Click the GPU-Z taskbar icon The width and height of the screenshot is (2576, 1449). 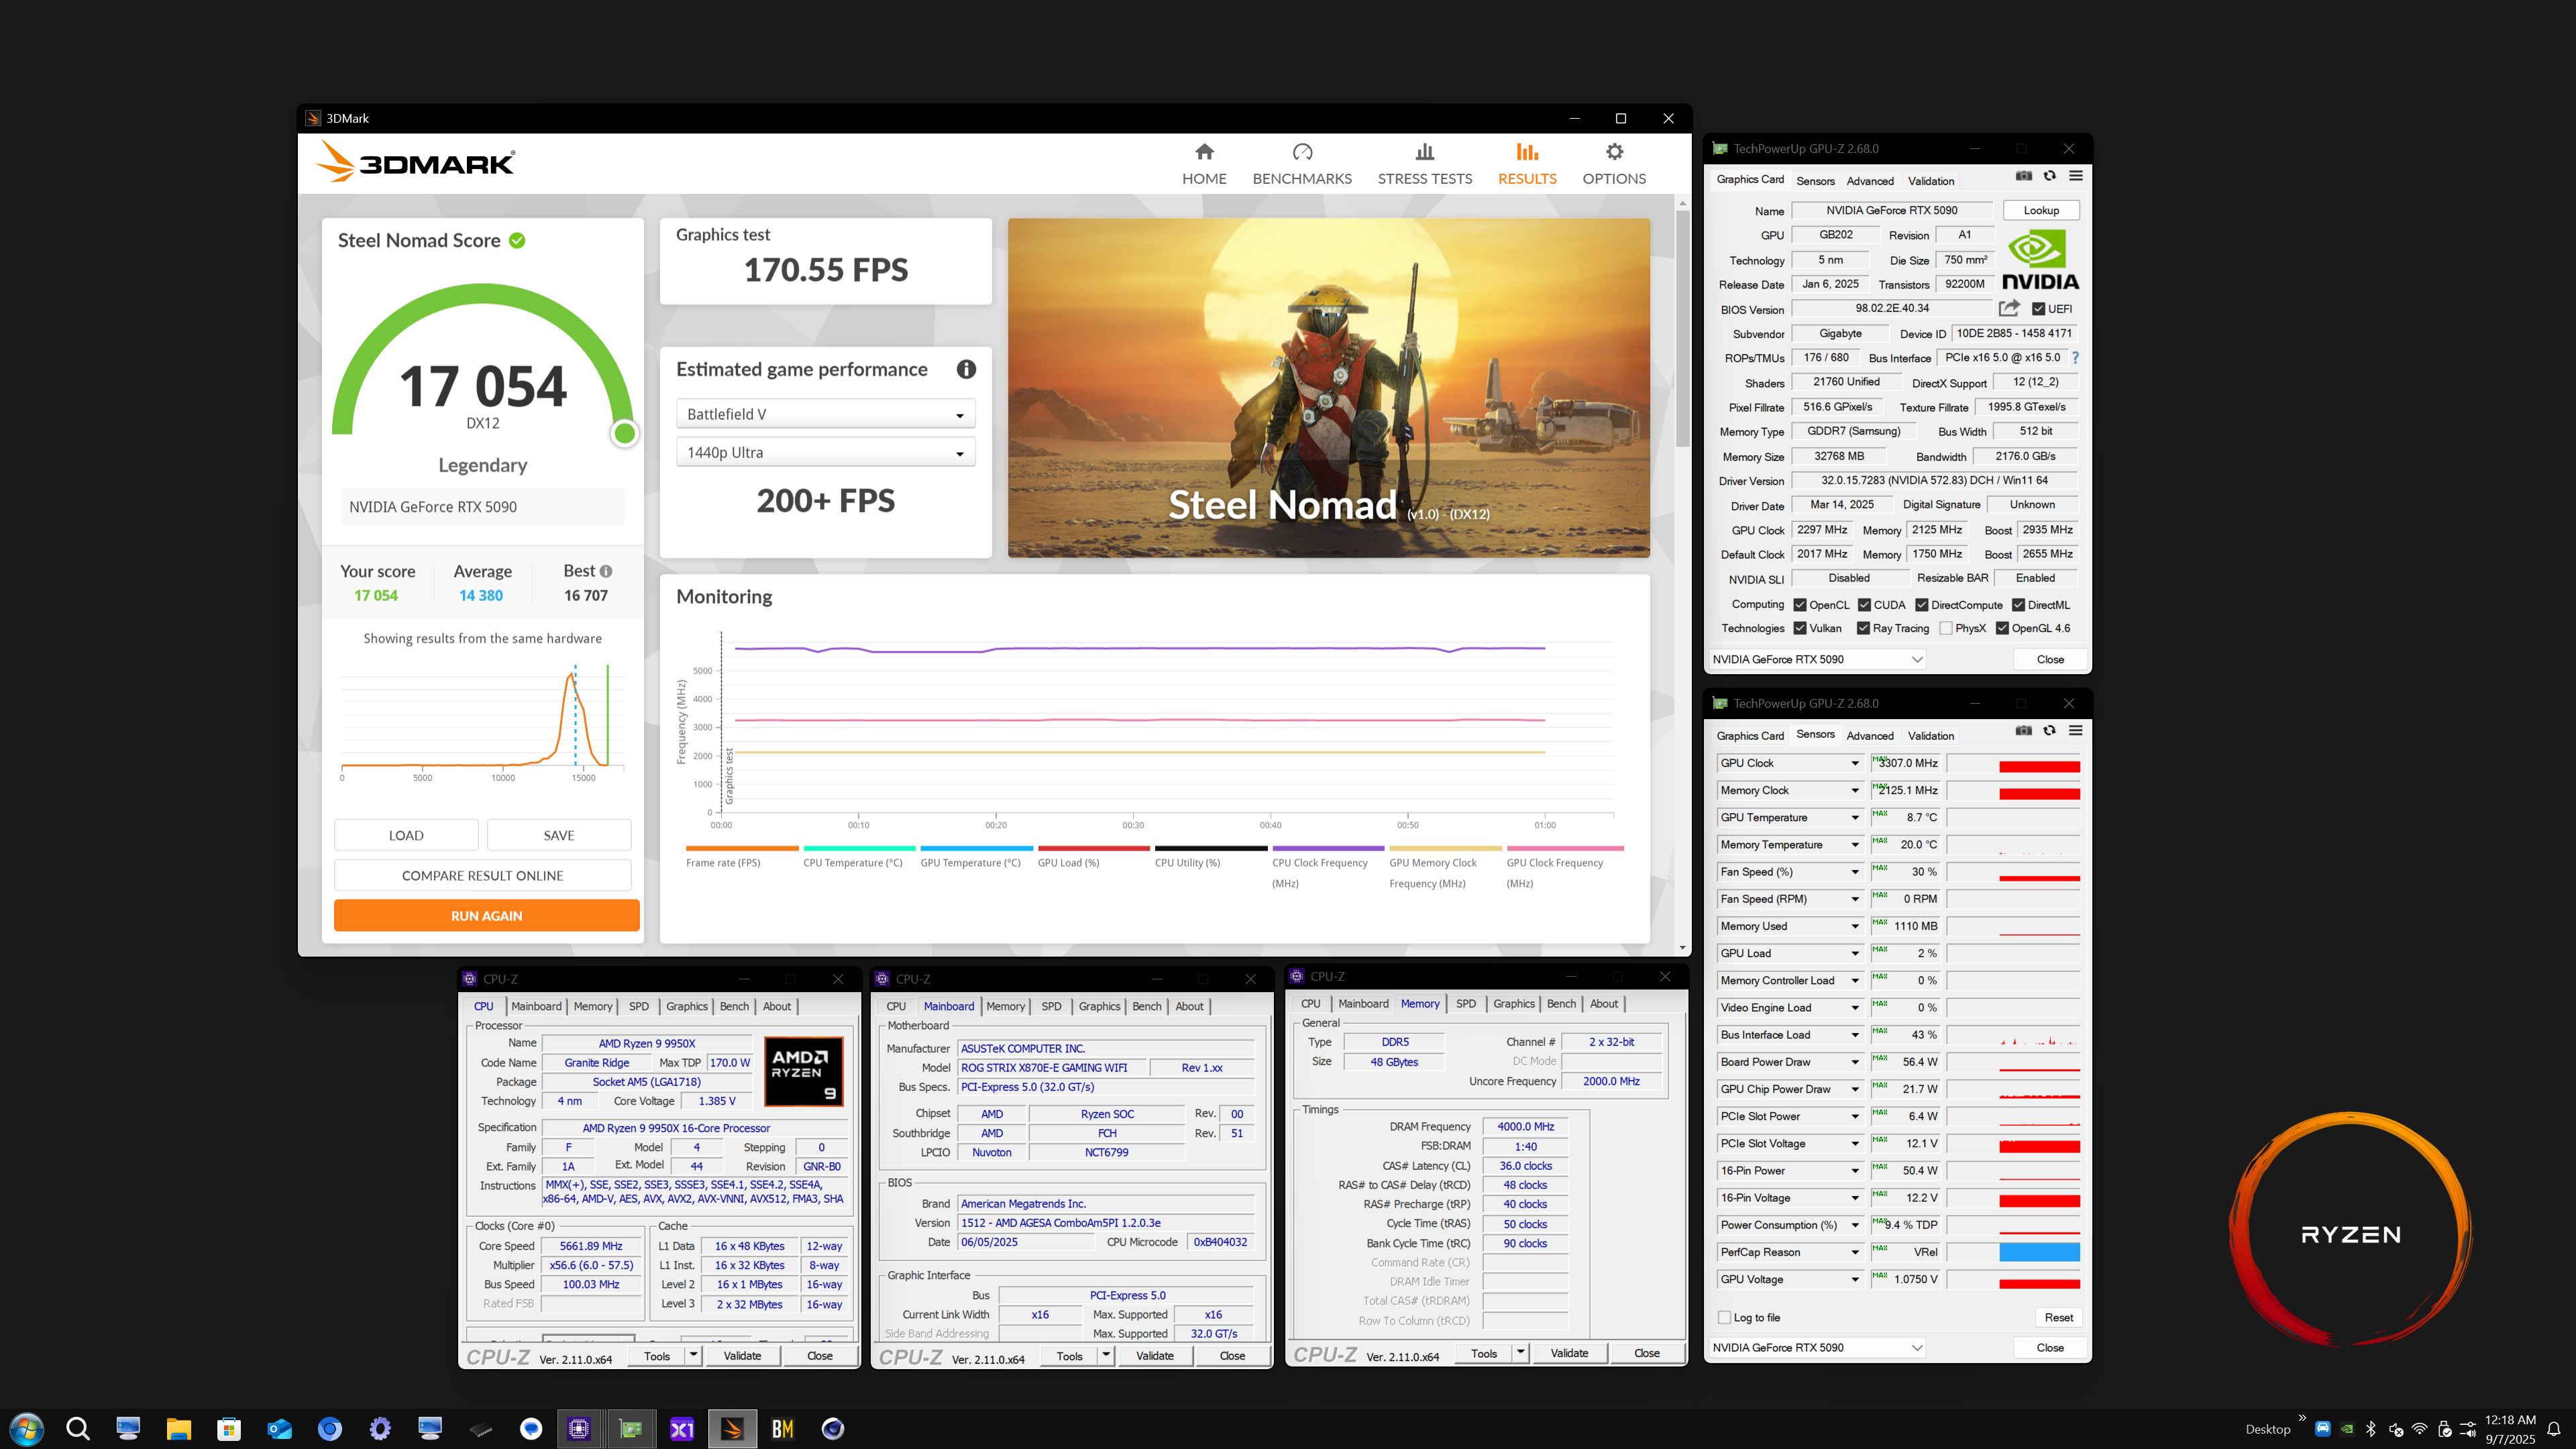[631, 1428]
